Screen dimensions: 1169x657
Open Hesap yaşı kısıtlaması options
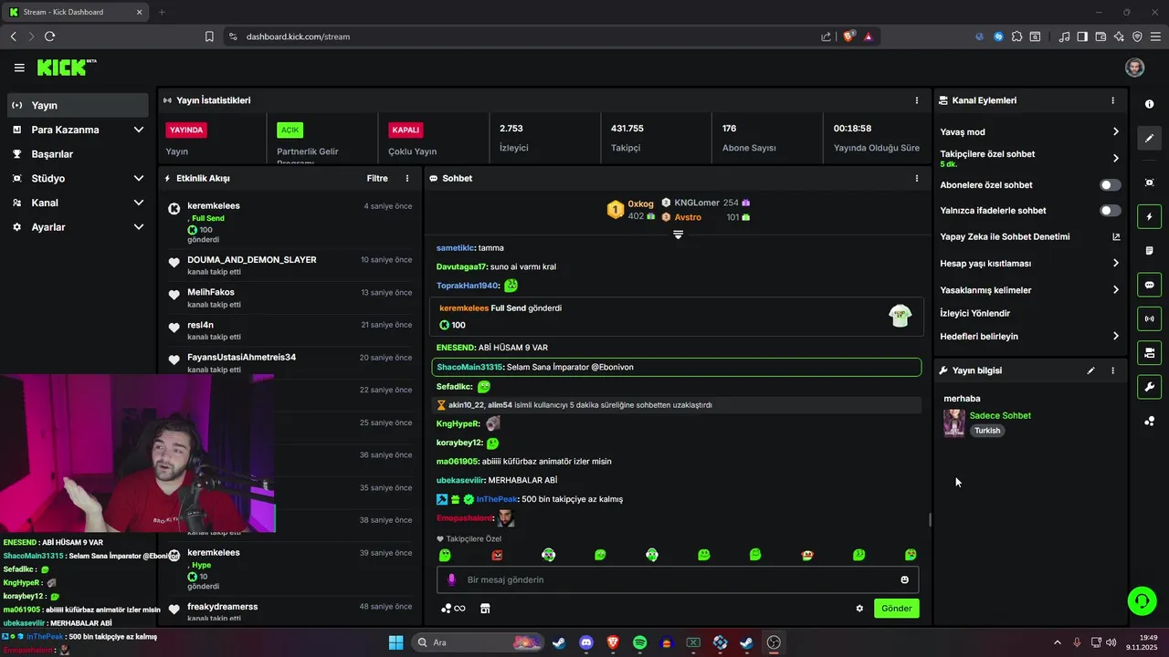pyautogui.click(x=1029, y=264)
